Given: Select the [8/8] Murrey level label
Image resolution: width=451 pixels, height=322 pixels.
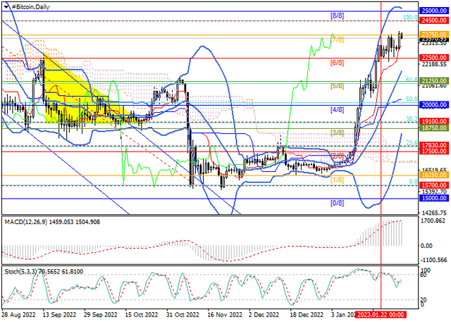Looking at the screenshot, I should point(337,16).
